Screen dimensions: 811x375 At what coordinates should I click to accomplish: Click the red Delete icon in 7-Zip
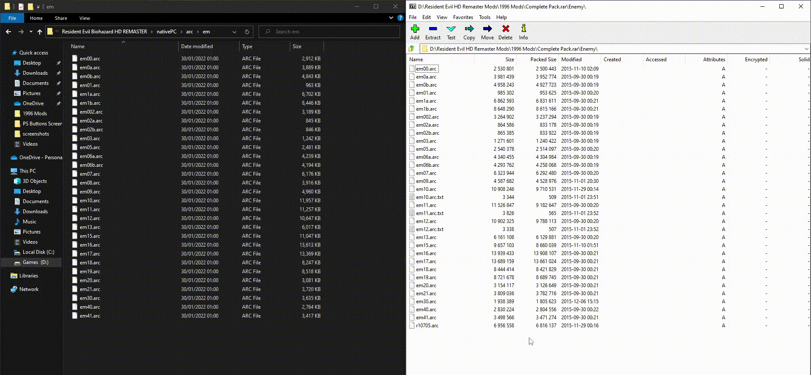[x=505, y=32]
